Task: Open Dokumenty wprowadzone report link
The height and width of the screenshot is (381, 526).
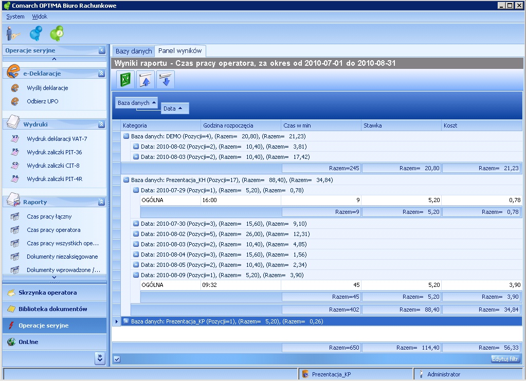Action: [63, 270]
